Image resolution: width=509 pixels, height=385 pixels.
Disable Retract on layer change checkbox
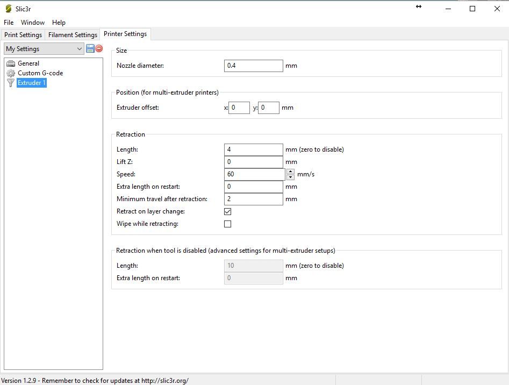point(227,212)
